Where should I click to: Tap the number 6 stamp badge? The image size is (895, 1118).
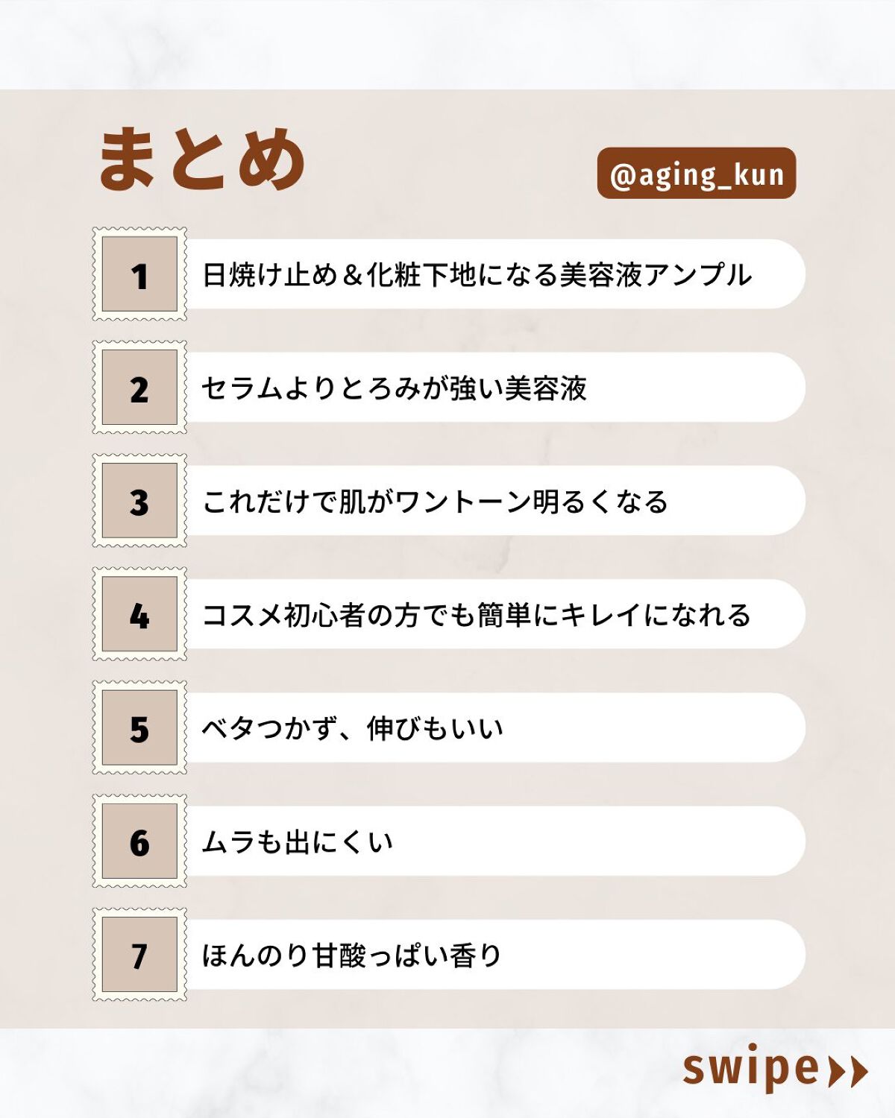pyautogui.click(x=139, y=841)
